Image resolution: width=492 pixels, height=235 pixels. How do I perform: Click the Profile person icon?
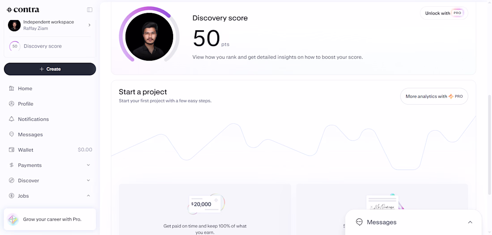[x=12, y=103]
